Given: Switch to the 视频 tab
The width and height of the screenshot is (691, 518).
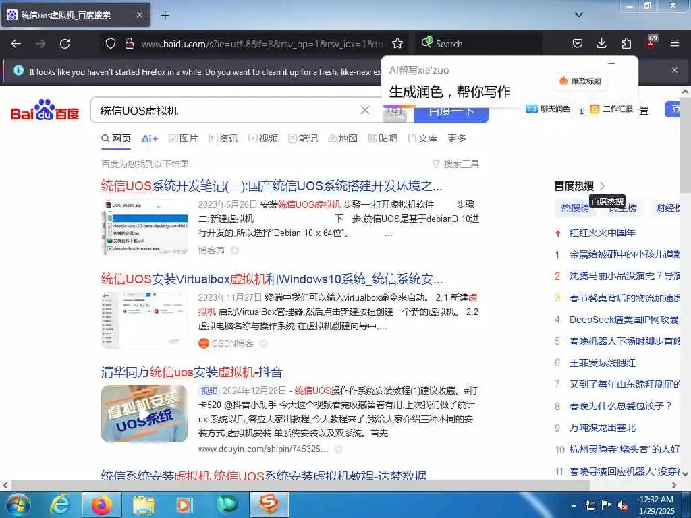Looking at the screenshot, I should 263,138.
